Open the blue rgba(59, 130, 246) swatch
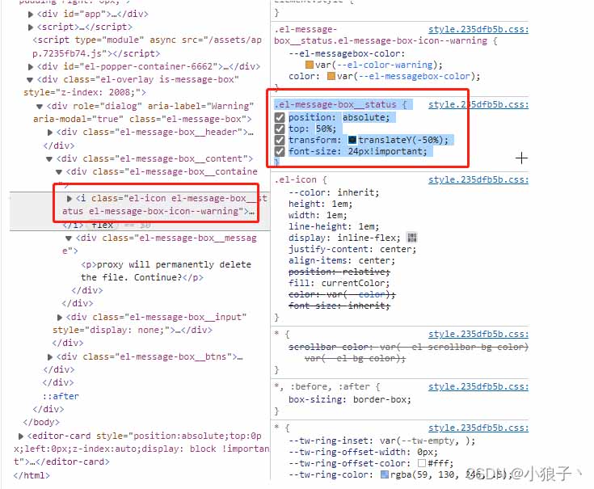 (385, 474)
